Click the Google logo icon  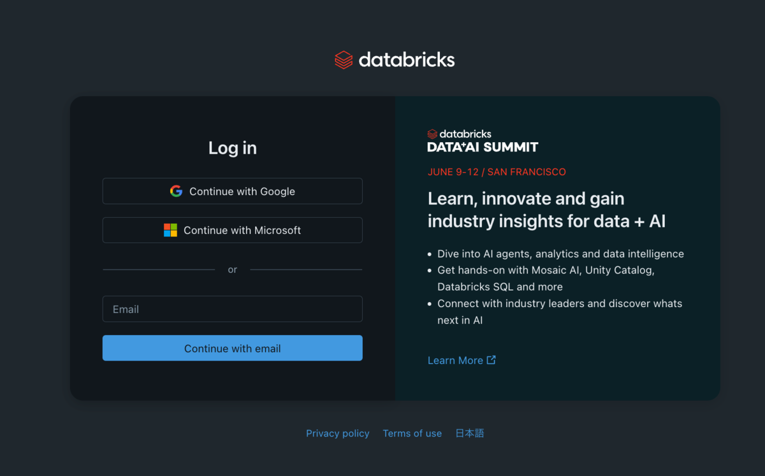(176, 191)
